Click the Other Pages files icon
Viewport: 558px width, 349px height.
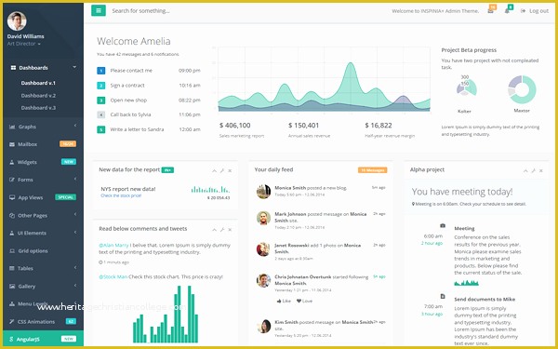coord(12,216)
